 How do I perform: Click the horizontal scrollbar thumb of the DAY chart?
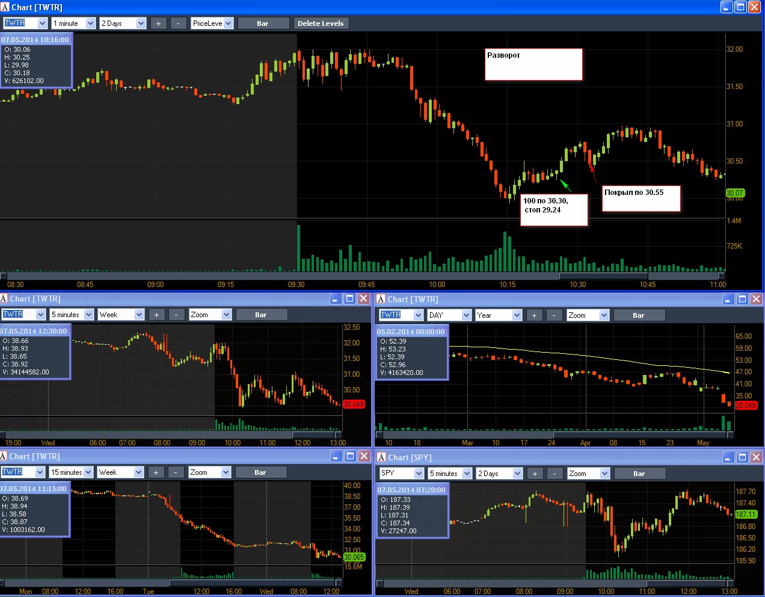tap(641, 435)
